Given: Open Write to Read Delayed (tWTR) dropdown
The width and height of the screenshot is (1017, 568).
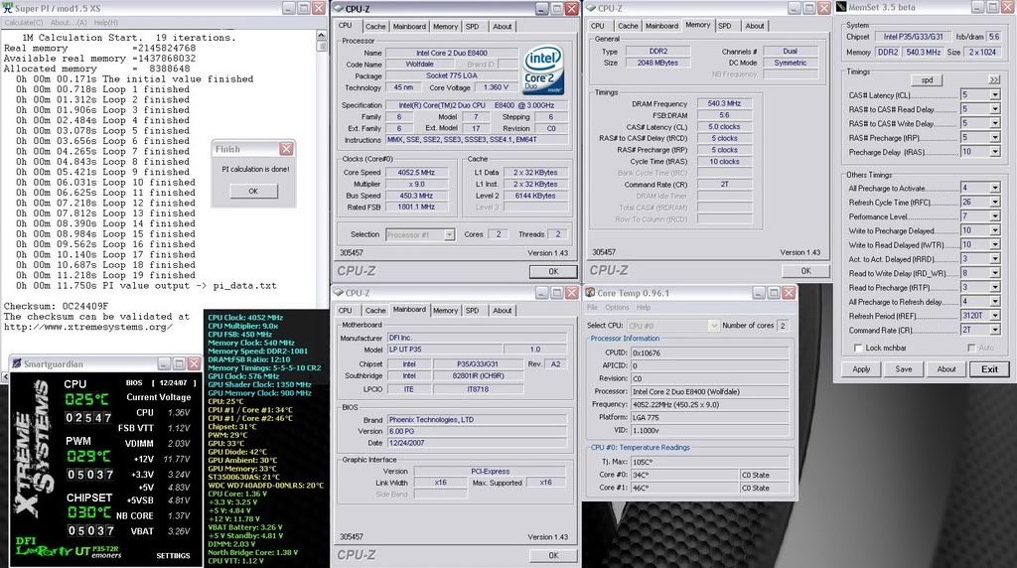Looking at the screenshot, I should click(994, 245).
